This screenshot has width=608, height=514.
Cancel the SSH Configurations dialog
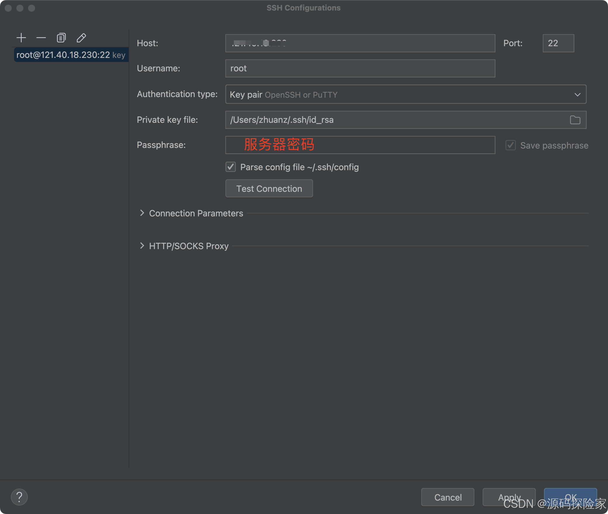click(x=448, y=497)
